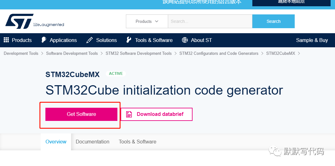Open the Products navigation menu
The height and width of the screenshot is (166, 335).
pyautogui.click(x=22, y=40)
